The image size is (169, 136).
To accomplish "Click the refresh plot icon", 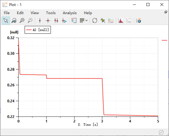I will click(95, 20).
